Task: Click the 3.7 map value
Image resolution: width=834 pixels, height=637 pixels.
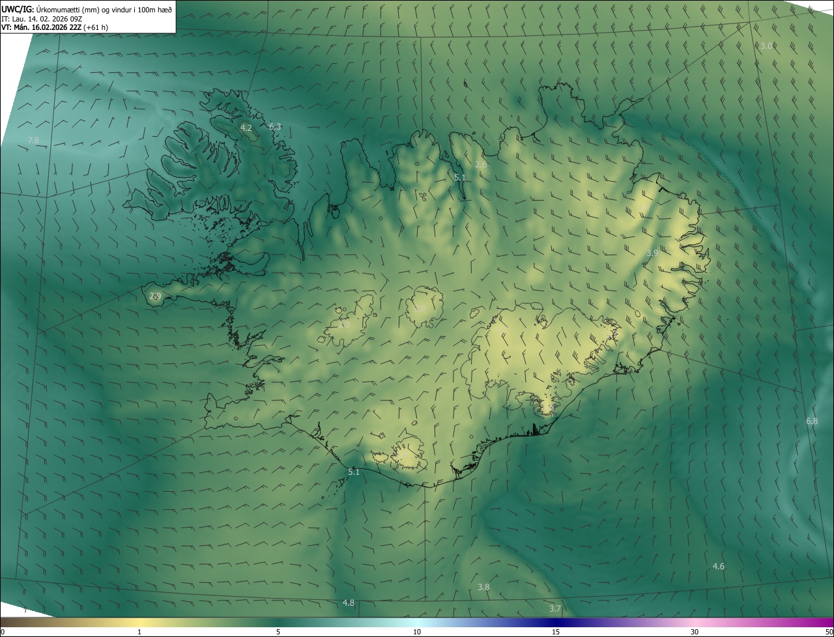Action: click(555, 609)
